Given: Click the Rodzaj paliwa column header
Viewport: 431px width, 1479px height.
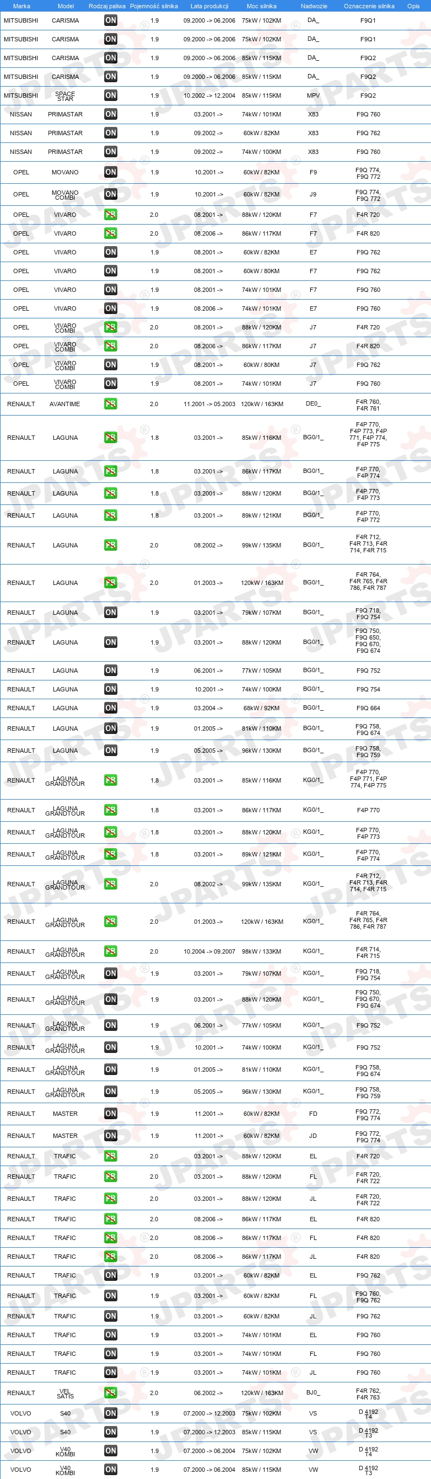Looking at the screenshot, I should tap(107, 6).
